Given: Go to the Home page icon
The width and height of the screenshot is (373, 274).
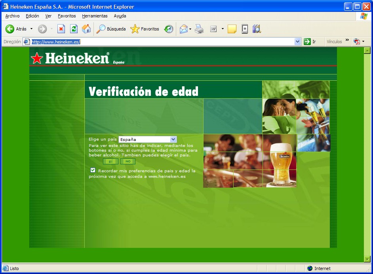Looking at the screenshot, I should [86, 29].
